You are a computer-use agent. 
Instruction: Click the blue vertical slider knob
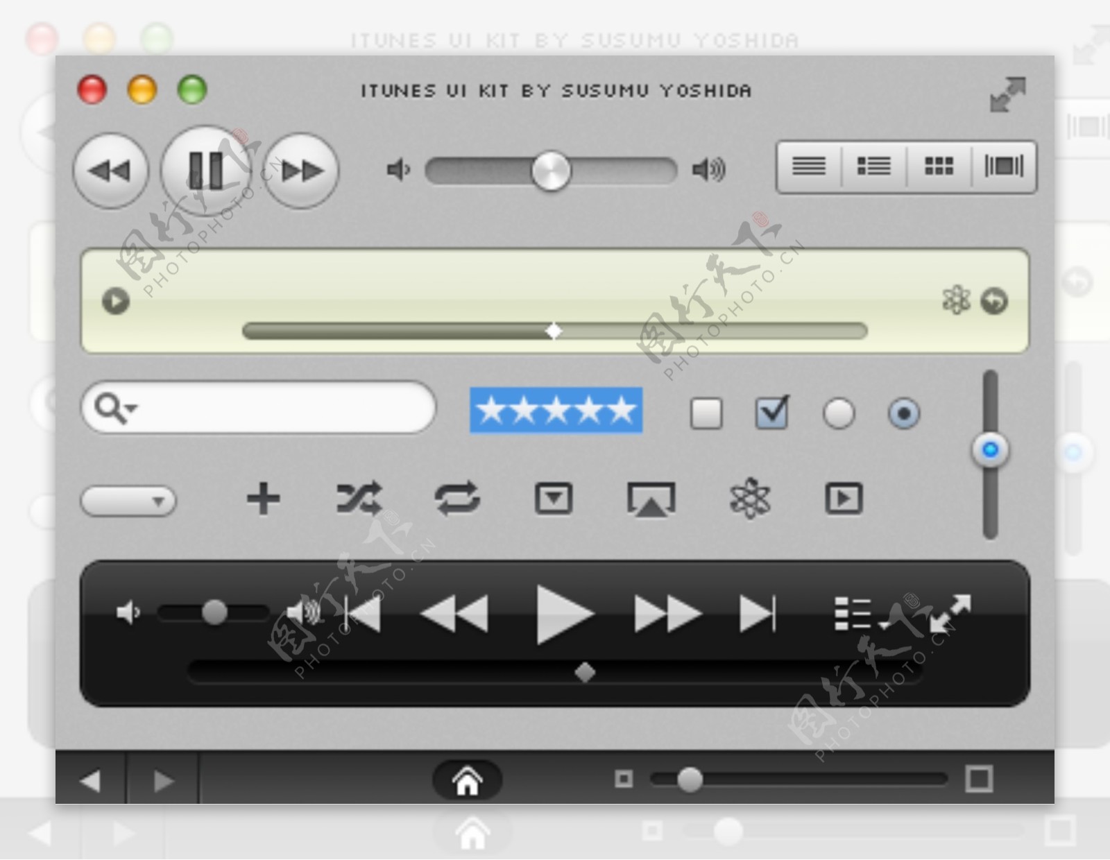pyautogui.click(x=990, y=450)
